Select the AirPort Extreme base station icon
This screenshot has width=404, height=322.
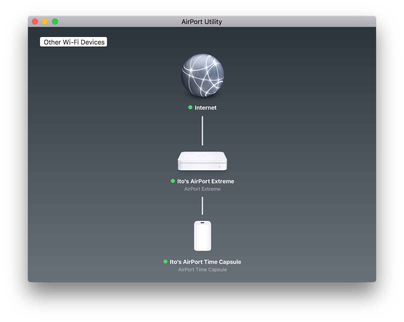(x=202, y=161)
